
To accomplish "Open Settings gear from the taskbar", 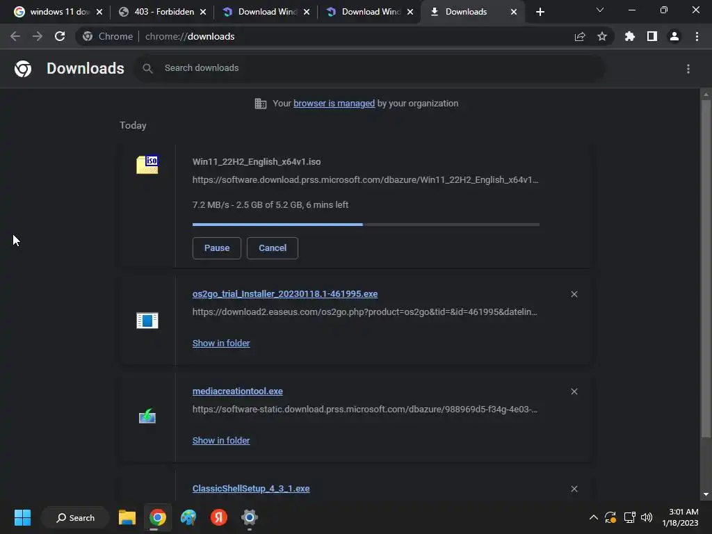I will [250, 517].
